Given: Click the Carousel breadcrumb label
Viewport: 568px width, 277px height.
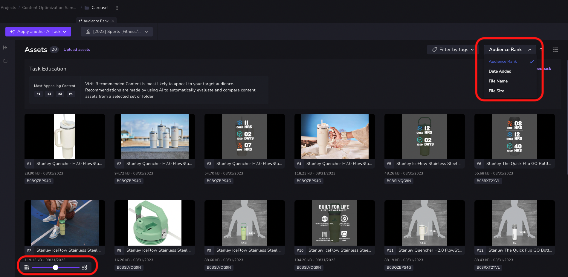Looking at the screenshot, I should click(100, 8).
